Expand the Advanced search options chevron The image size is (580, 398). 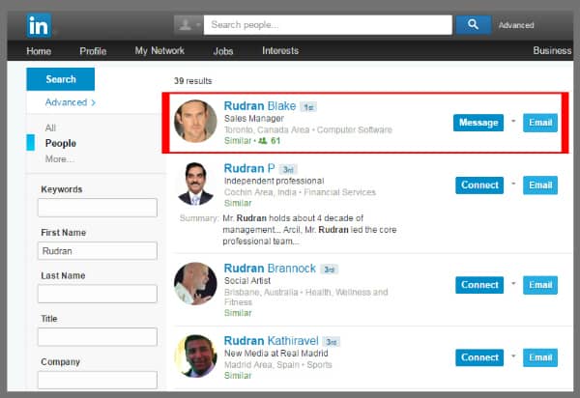coord(94,102)
